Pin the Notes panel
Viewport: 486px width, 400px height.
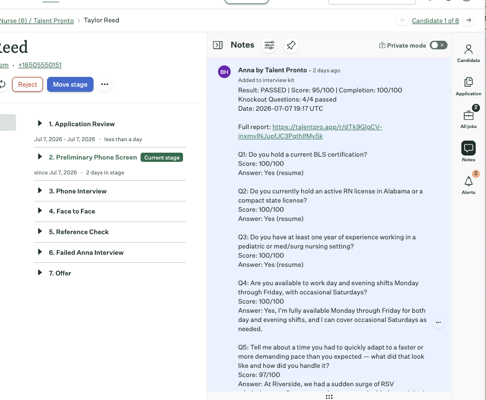click(291, 45)
